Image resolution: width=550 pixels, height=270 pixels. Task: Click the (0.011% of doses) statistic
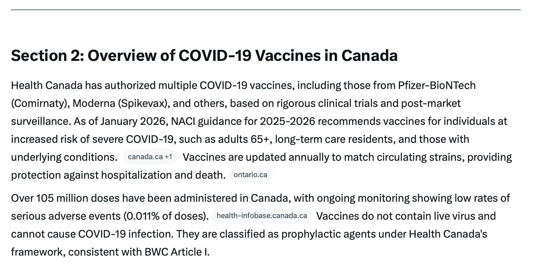166,216
